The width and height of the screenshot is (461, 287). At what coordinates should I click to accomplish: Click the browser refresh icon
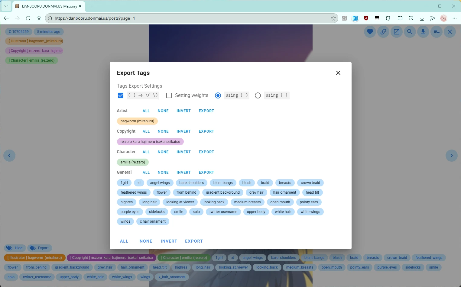point(28,18)
